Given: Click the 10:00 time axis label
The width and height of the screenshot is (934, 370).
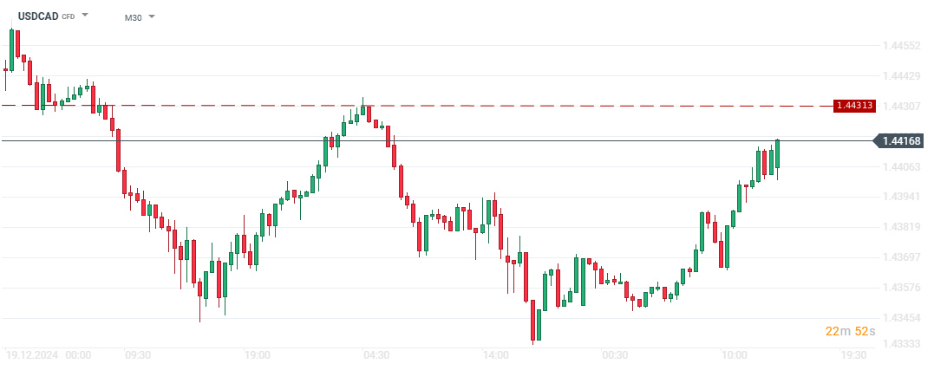Looking at the screenshot, I should pos(735,355).
